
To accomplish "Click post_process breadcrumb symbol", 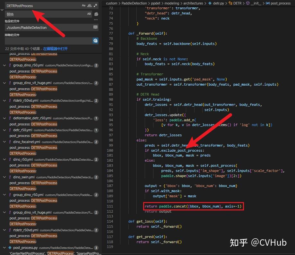I will (281, 3).
